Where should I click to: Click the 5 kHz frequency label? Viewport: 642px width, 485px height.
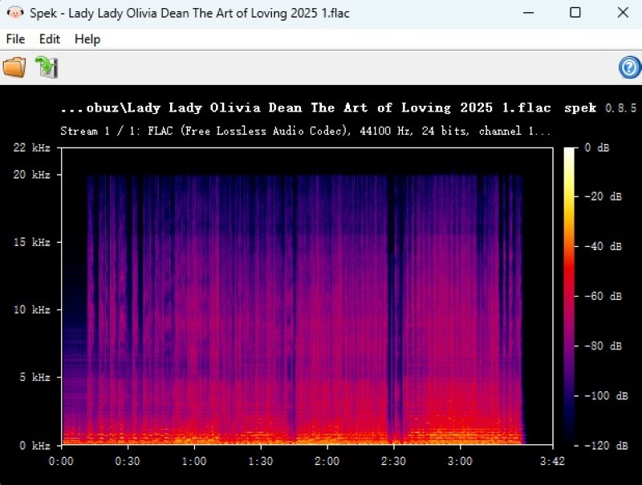[35, 377]
